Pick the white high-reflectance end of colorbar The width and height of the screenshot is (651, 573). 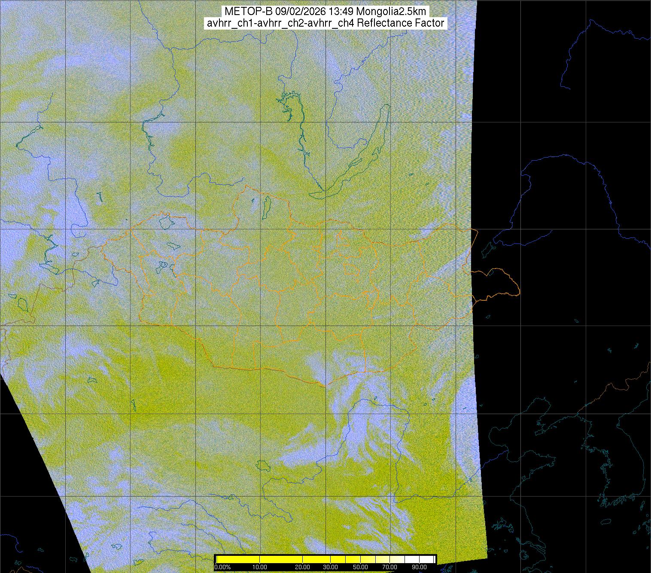[425, 559]
